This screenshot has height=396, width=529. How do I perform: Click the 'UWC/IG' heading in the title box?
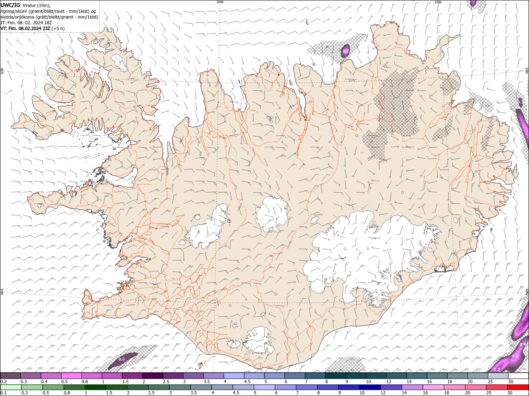[x=10, y=5]
